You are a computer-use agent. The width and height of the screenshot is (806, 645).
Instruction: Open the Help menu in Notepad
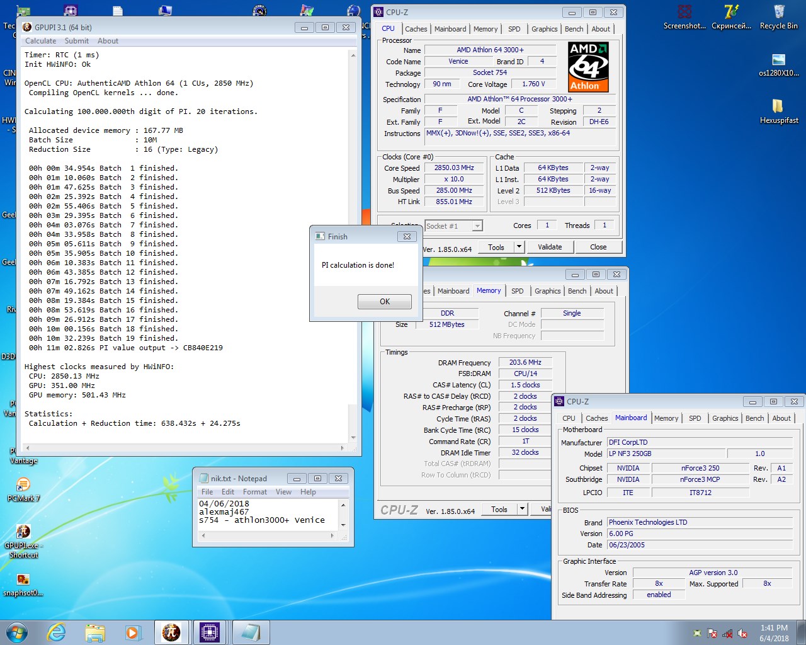[x=308, y=492]
